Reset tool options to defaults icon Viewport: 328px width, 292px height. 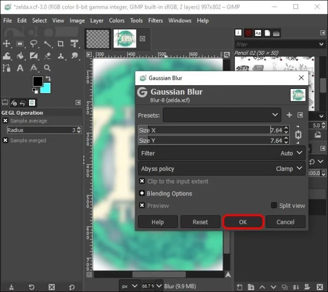[x=72, y=287]
